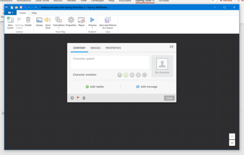The height and width of the screenshot is (155, 244).
Task: Create a New Scene from the ribbon
Action: (x=10, y=22)
